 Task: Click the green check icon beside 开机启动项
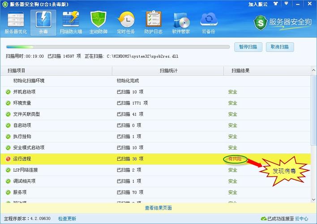click(x=8, y=92)
